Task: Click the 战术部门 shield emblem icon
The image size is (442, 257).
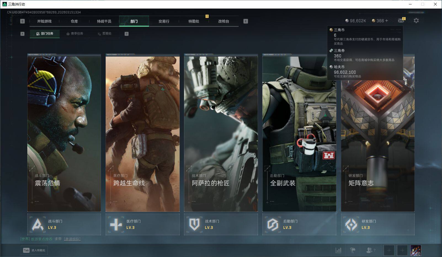Action: point(194,224)
